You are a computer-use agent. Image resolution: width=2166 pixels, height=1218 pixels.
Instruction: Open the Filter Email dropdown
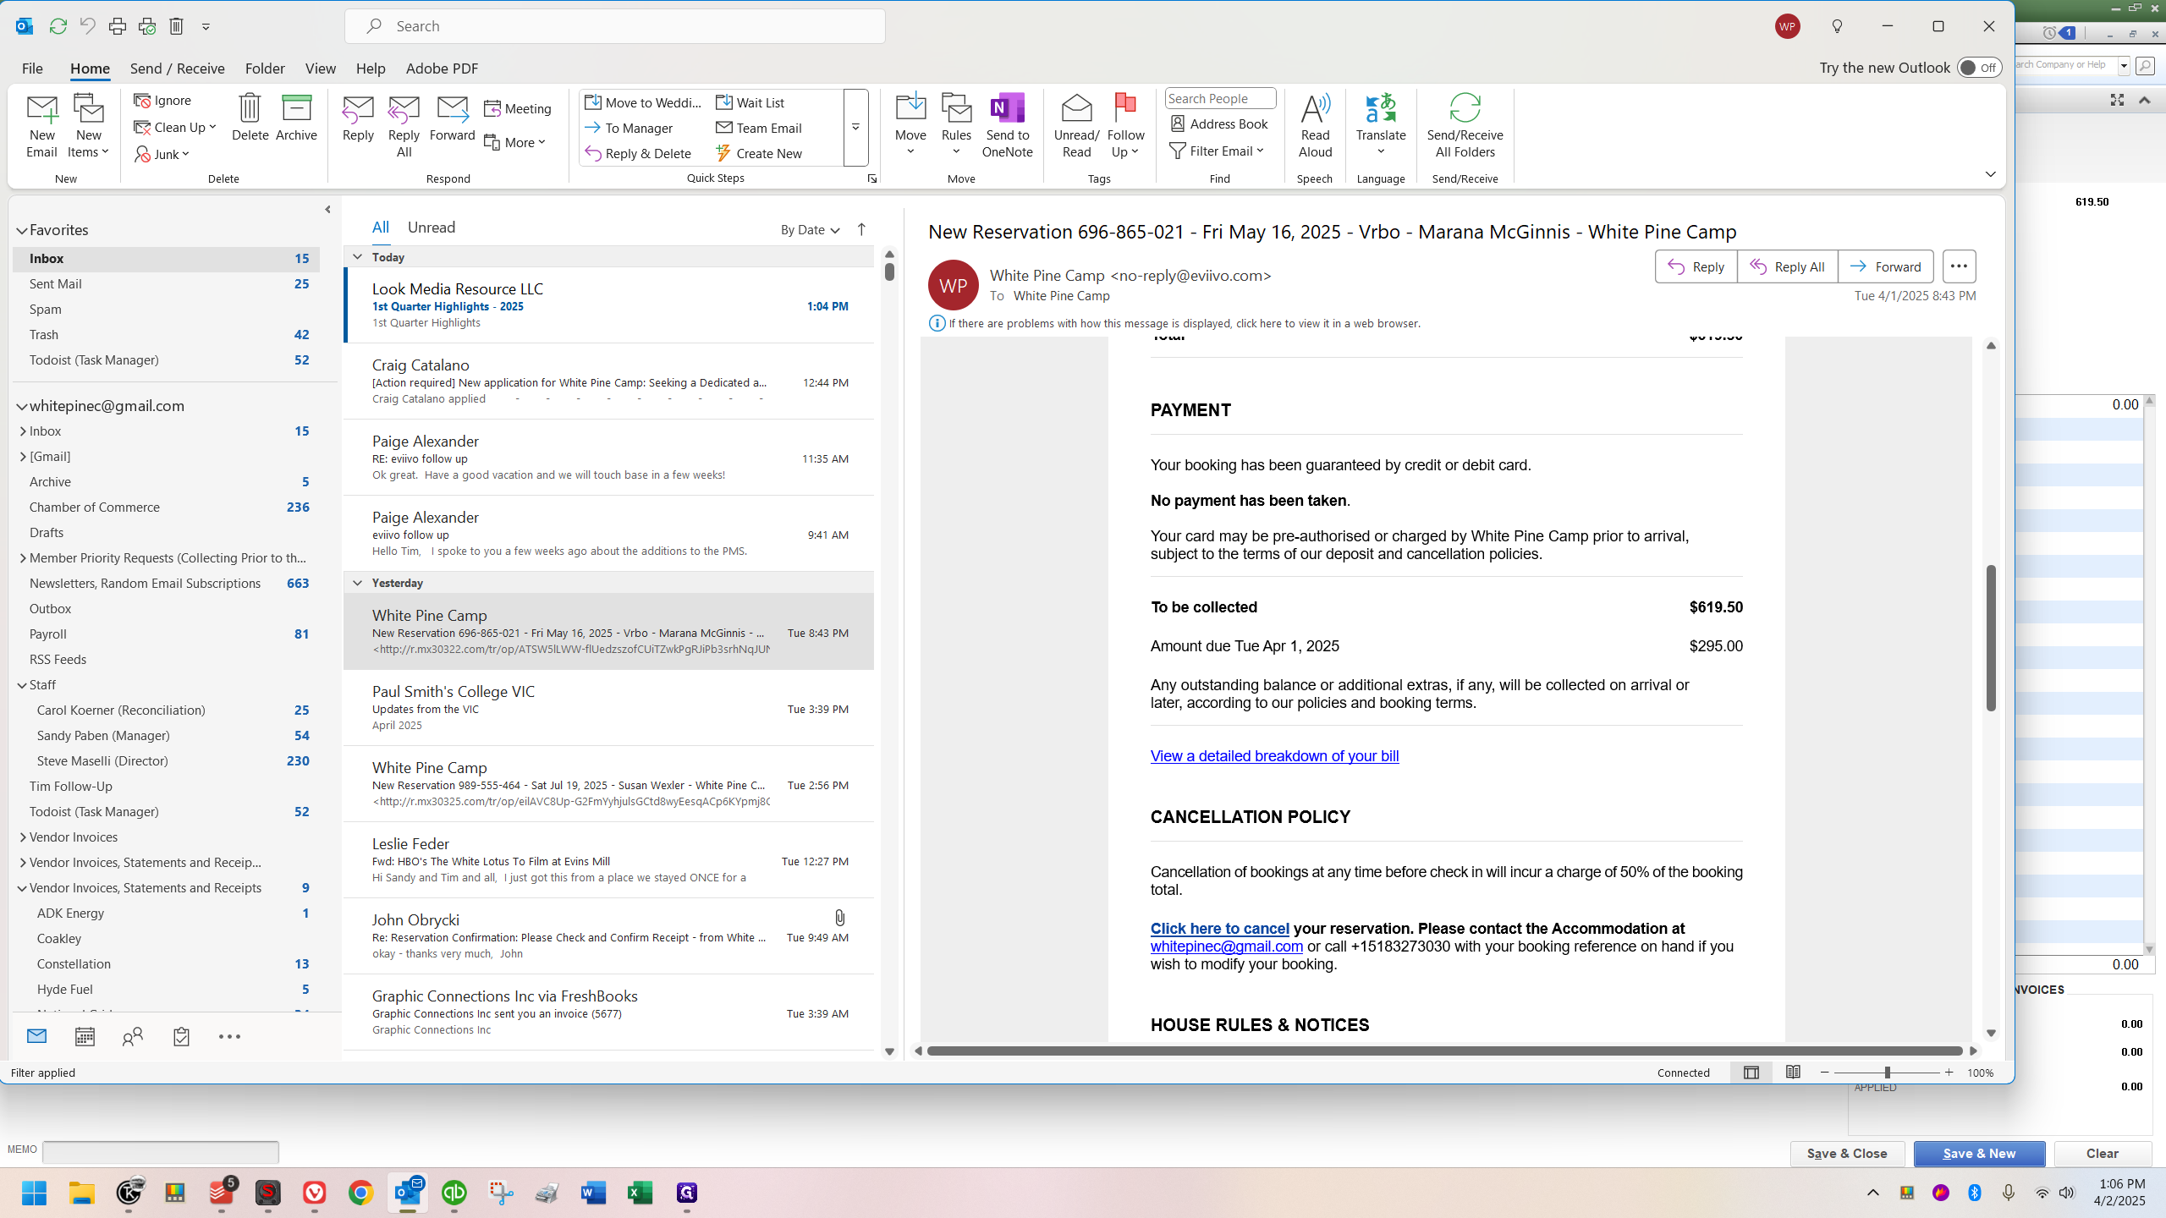[x=1217, y=151]
